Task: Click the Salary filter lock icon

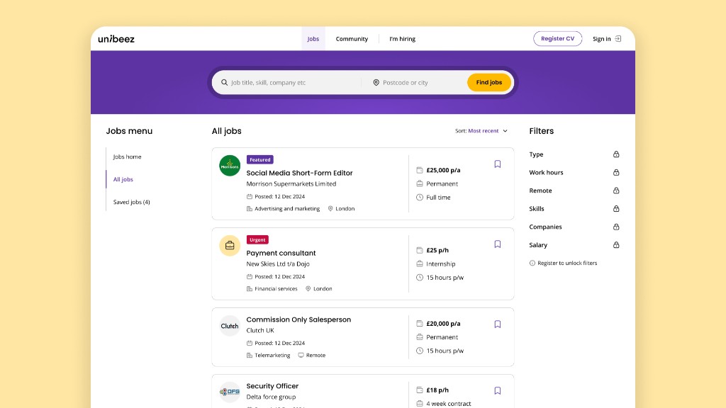Action: tap(616, 244)
